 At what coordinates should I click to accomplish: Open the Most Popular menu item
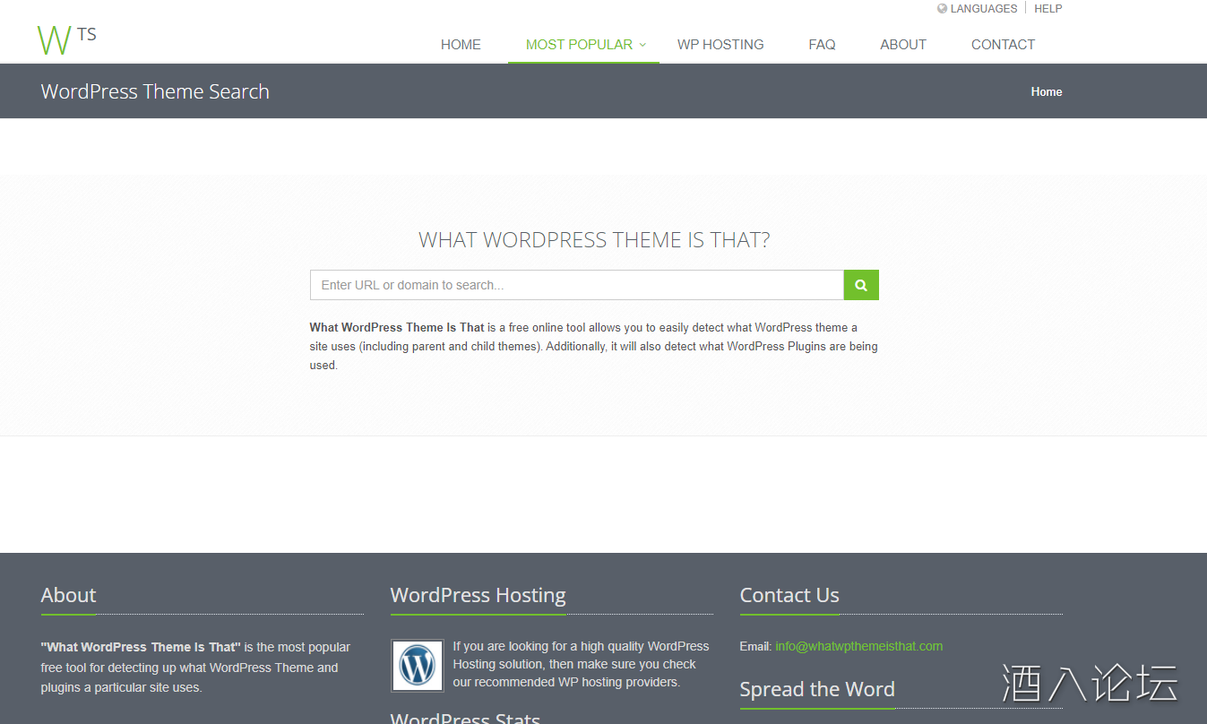click(579, 45)
